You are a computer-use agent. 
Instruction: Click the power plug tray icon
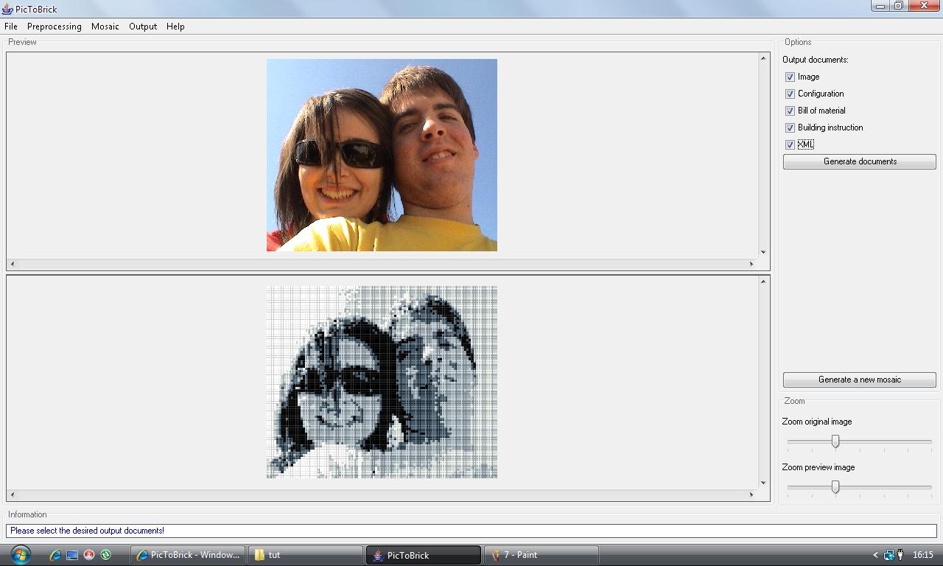click(900, 555)
